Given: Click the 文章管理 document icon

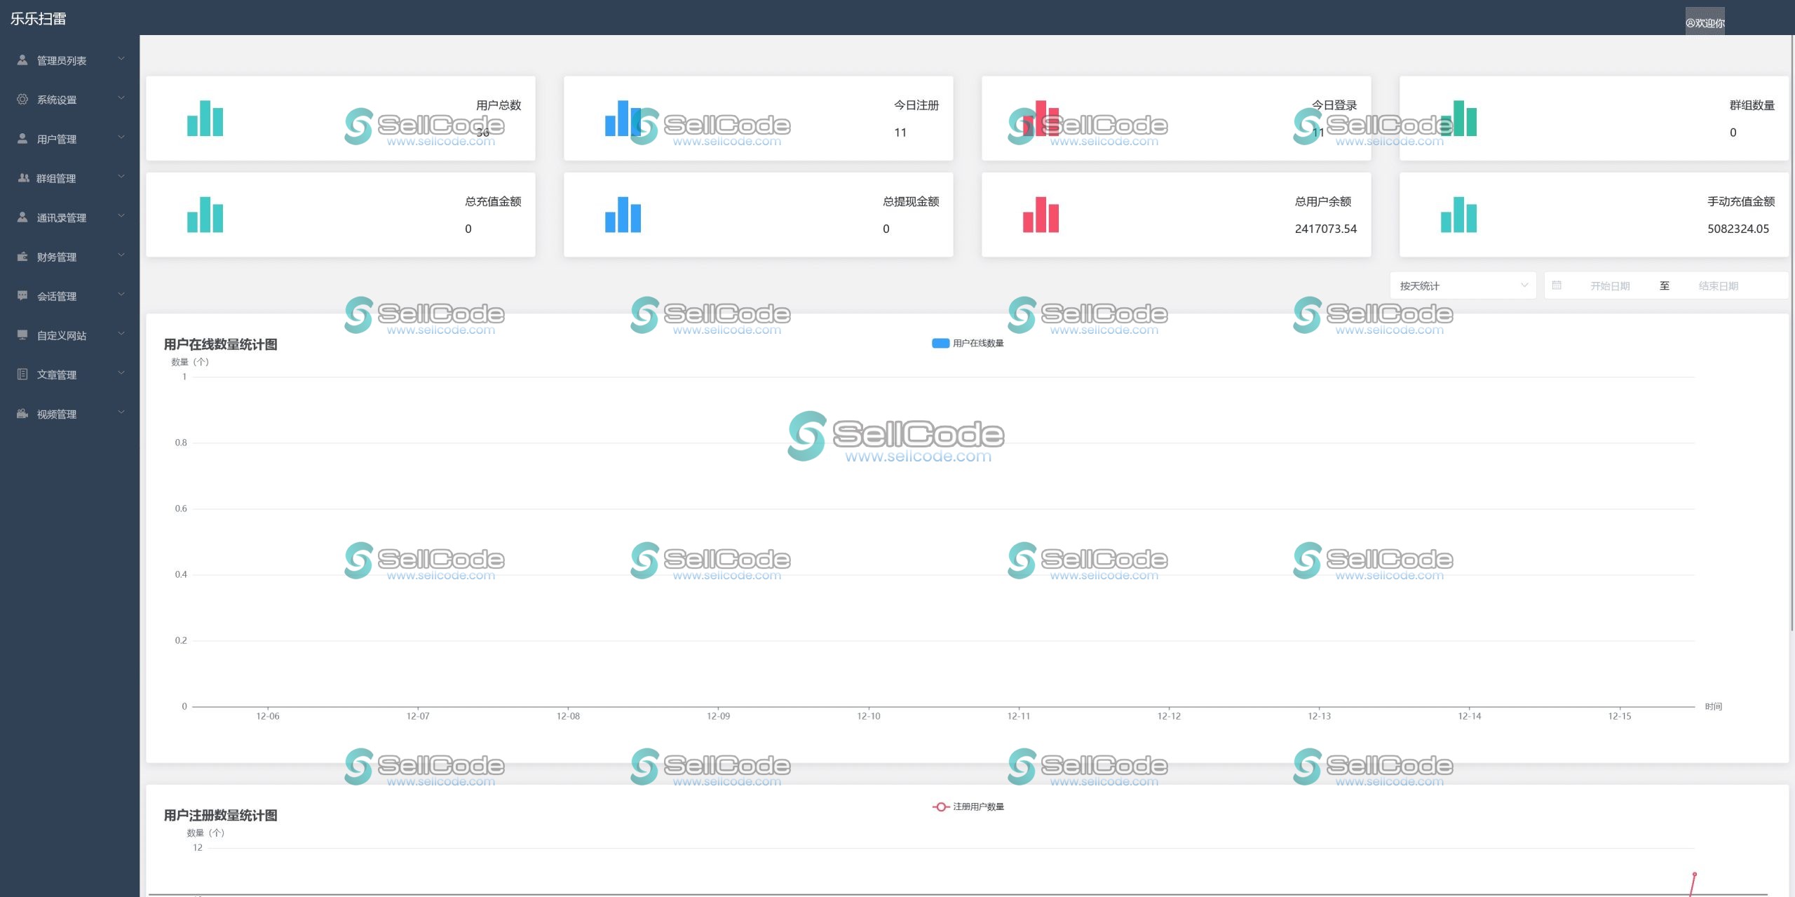Looking at the screenshot, I should (22, 375).
